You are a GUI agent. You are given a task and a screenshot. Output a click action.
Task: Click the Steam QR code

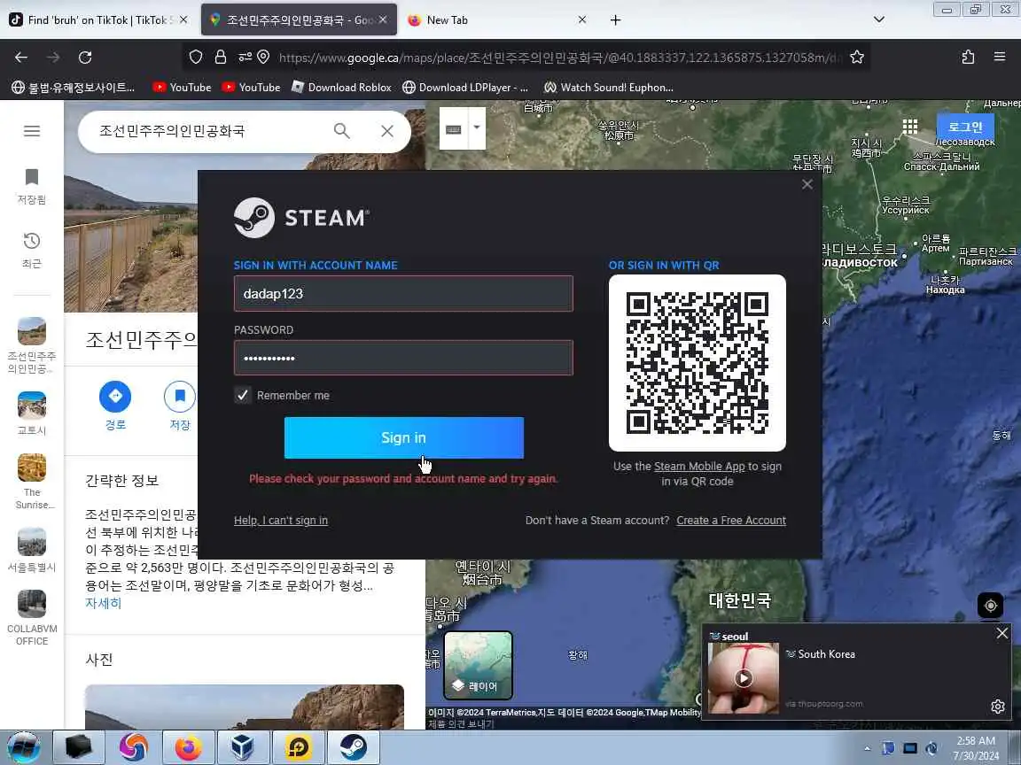[x=697, y=363]
